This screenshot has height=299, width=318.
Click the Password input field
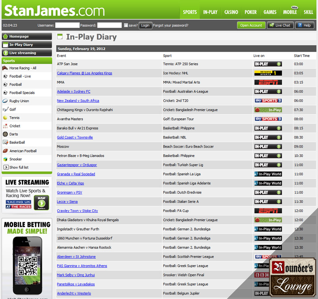(110, 25)
